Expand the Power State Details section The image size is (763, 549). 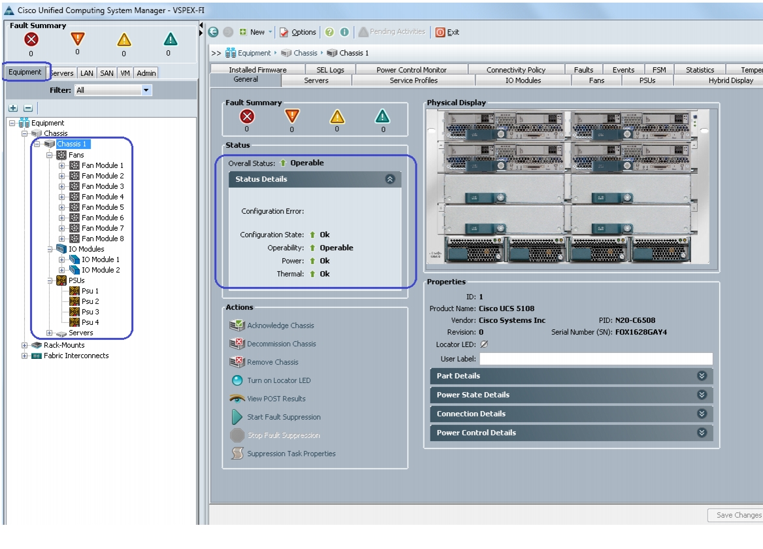coord(702,395)
